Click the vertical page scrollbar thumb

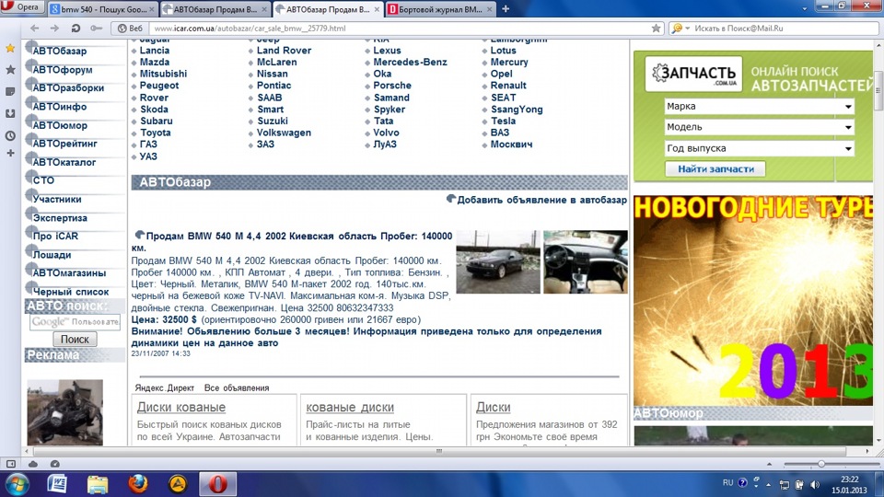coord(878,90)
